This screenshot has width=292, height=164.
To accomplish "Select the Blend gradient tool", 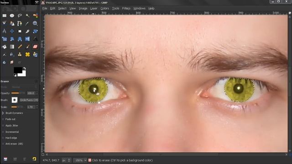I will pos(12,46).
